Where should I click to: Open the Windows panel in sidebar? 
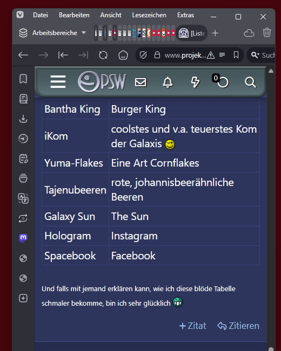click(23, 178)
